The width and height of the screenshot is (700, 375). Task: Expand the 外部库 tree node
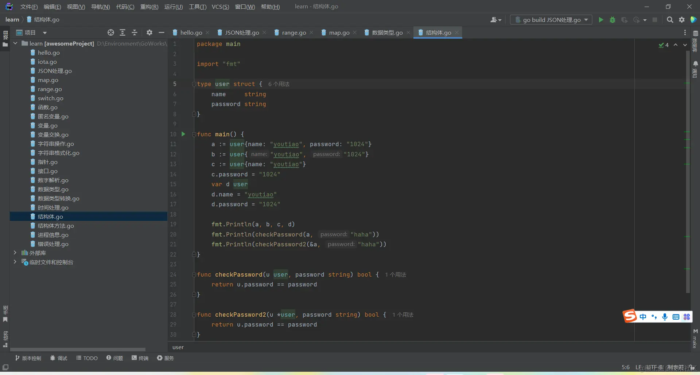15,253
